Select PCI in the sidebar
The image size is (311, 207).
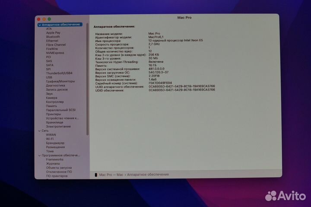click(x=48, y=57)
